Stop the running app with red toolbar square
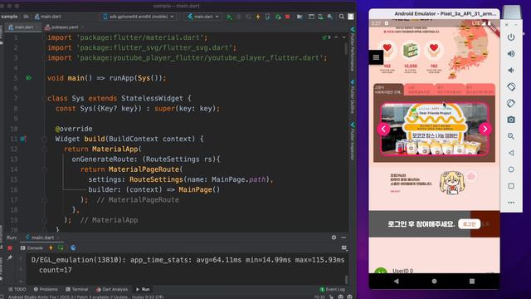This screenshot has width=531, height=299. coord(288,17)
